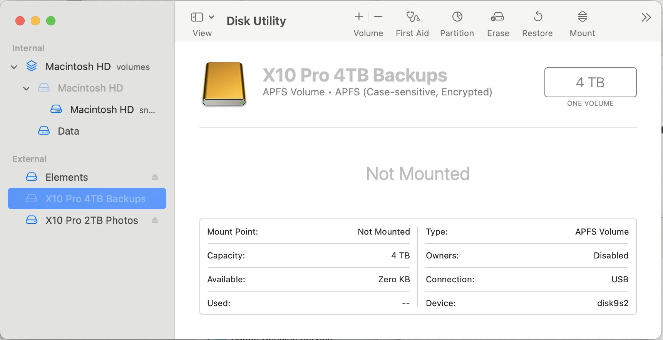Click the First Aid stethoscope icon
This screenshot has height=340, width=663.
click(x=412, y=17)
